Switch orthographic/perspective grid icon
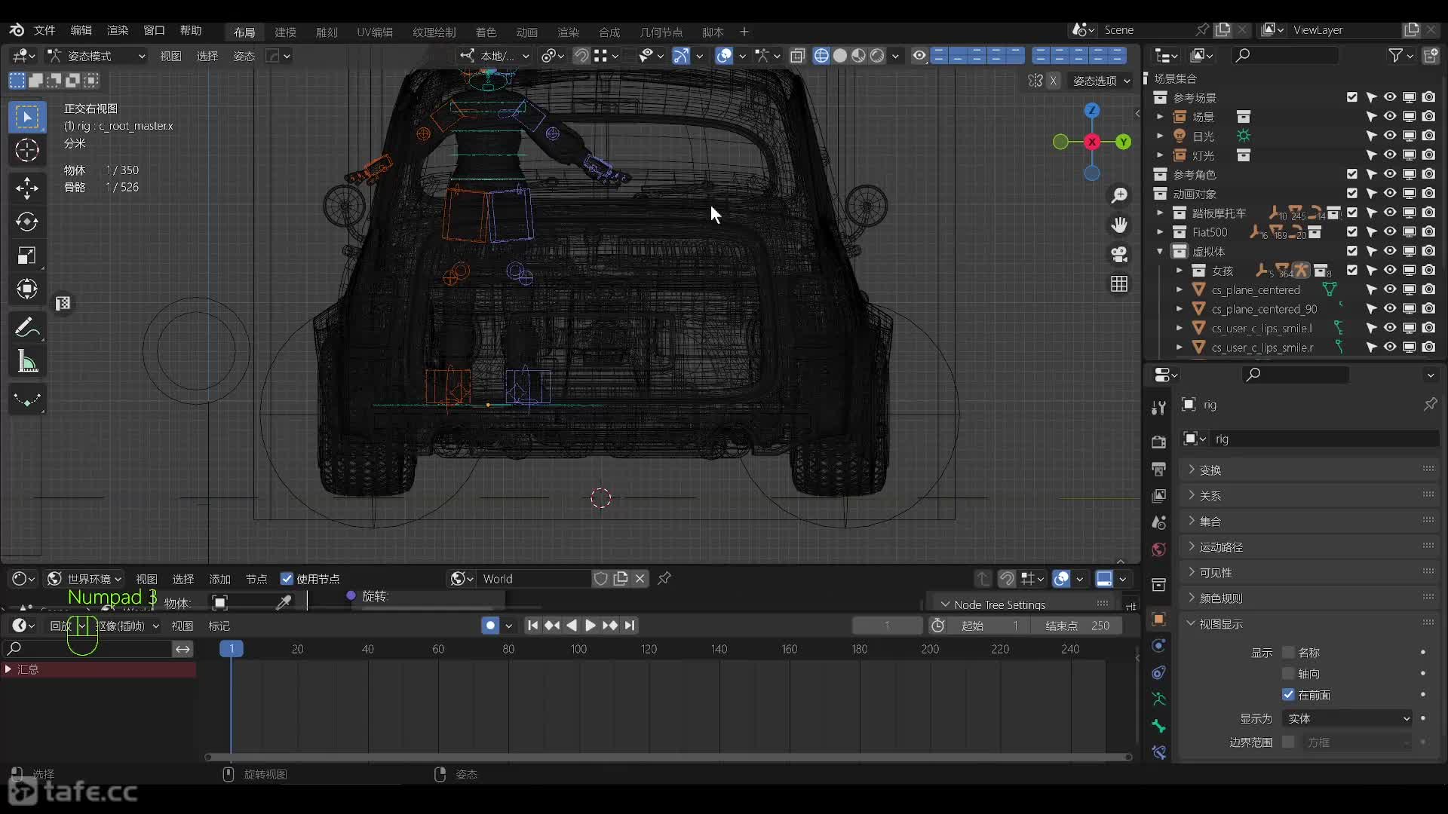Screen dimensions: 1448x814 (x=1119, y=284)
